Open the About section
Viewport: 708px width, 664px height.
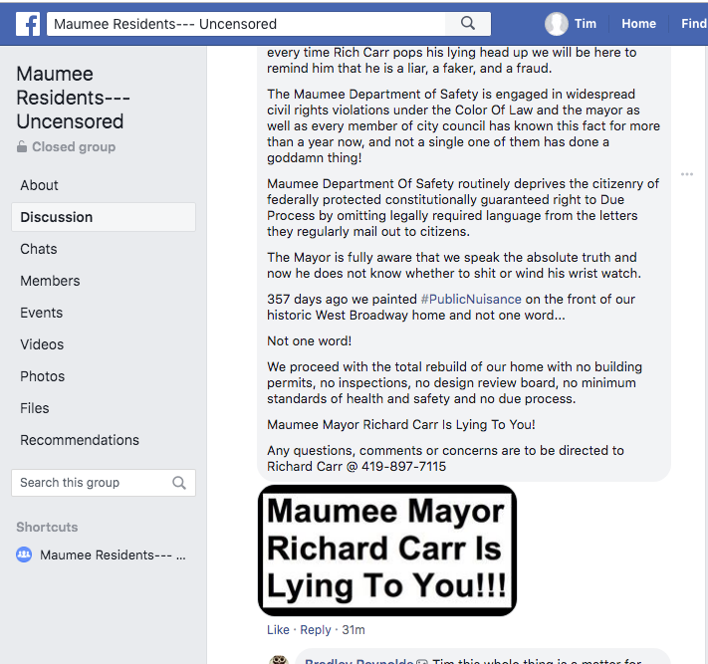click(x=40, y=185)
